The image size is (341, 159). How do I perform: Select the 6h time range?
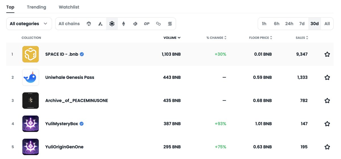(276, 24)
